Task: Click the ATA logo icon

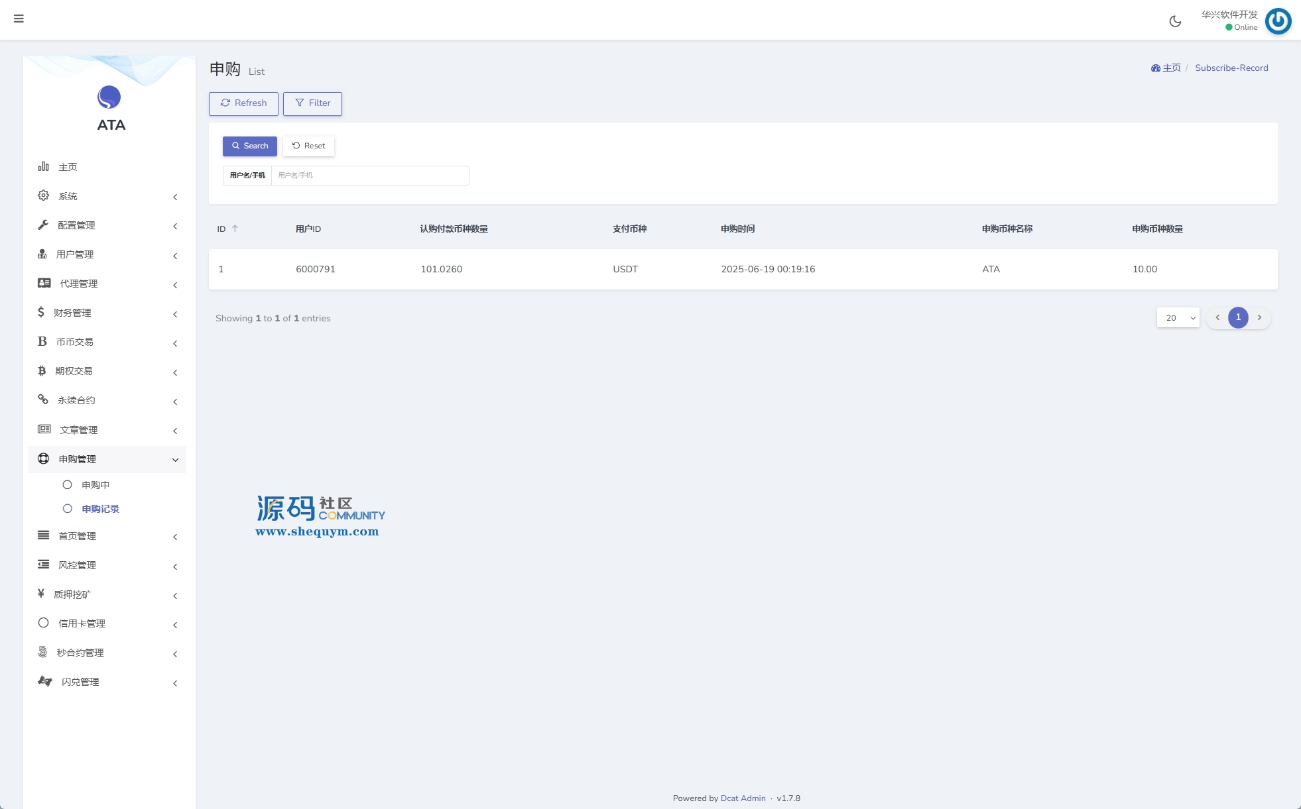Action: (109, 97)
